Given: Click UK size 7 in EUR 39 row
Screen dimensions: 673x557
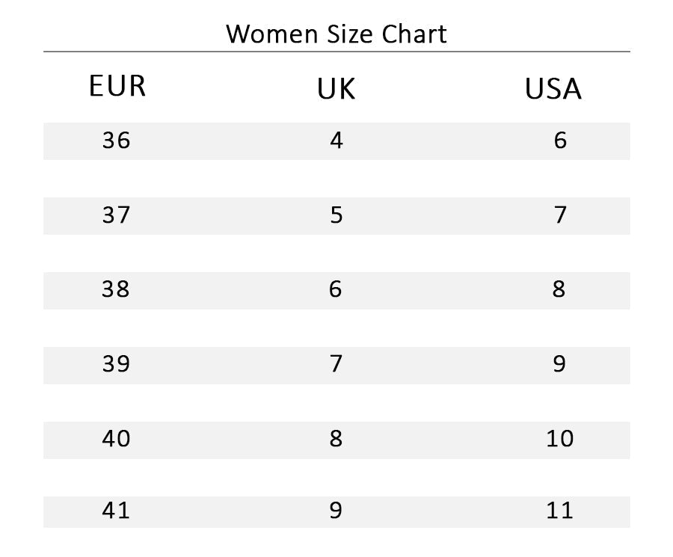Looking at the screenshot, I should pos(336,364).
